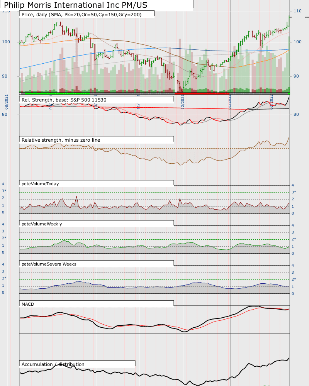This screenshot has height=386, width=309.
Task: Click the long green uptrend segment of trend strip
Action: [57, 93]
